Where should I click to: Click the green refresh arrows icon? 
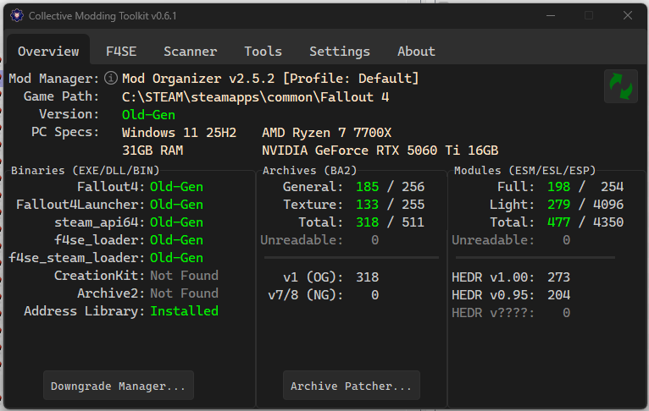tap(620, 87)
